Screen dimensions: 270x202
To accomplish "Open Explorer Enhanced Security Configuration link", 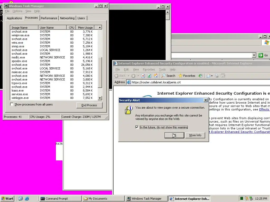I will [239, 132].
